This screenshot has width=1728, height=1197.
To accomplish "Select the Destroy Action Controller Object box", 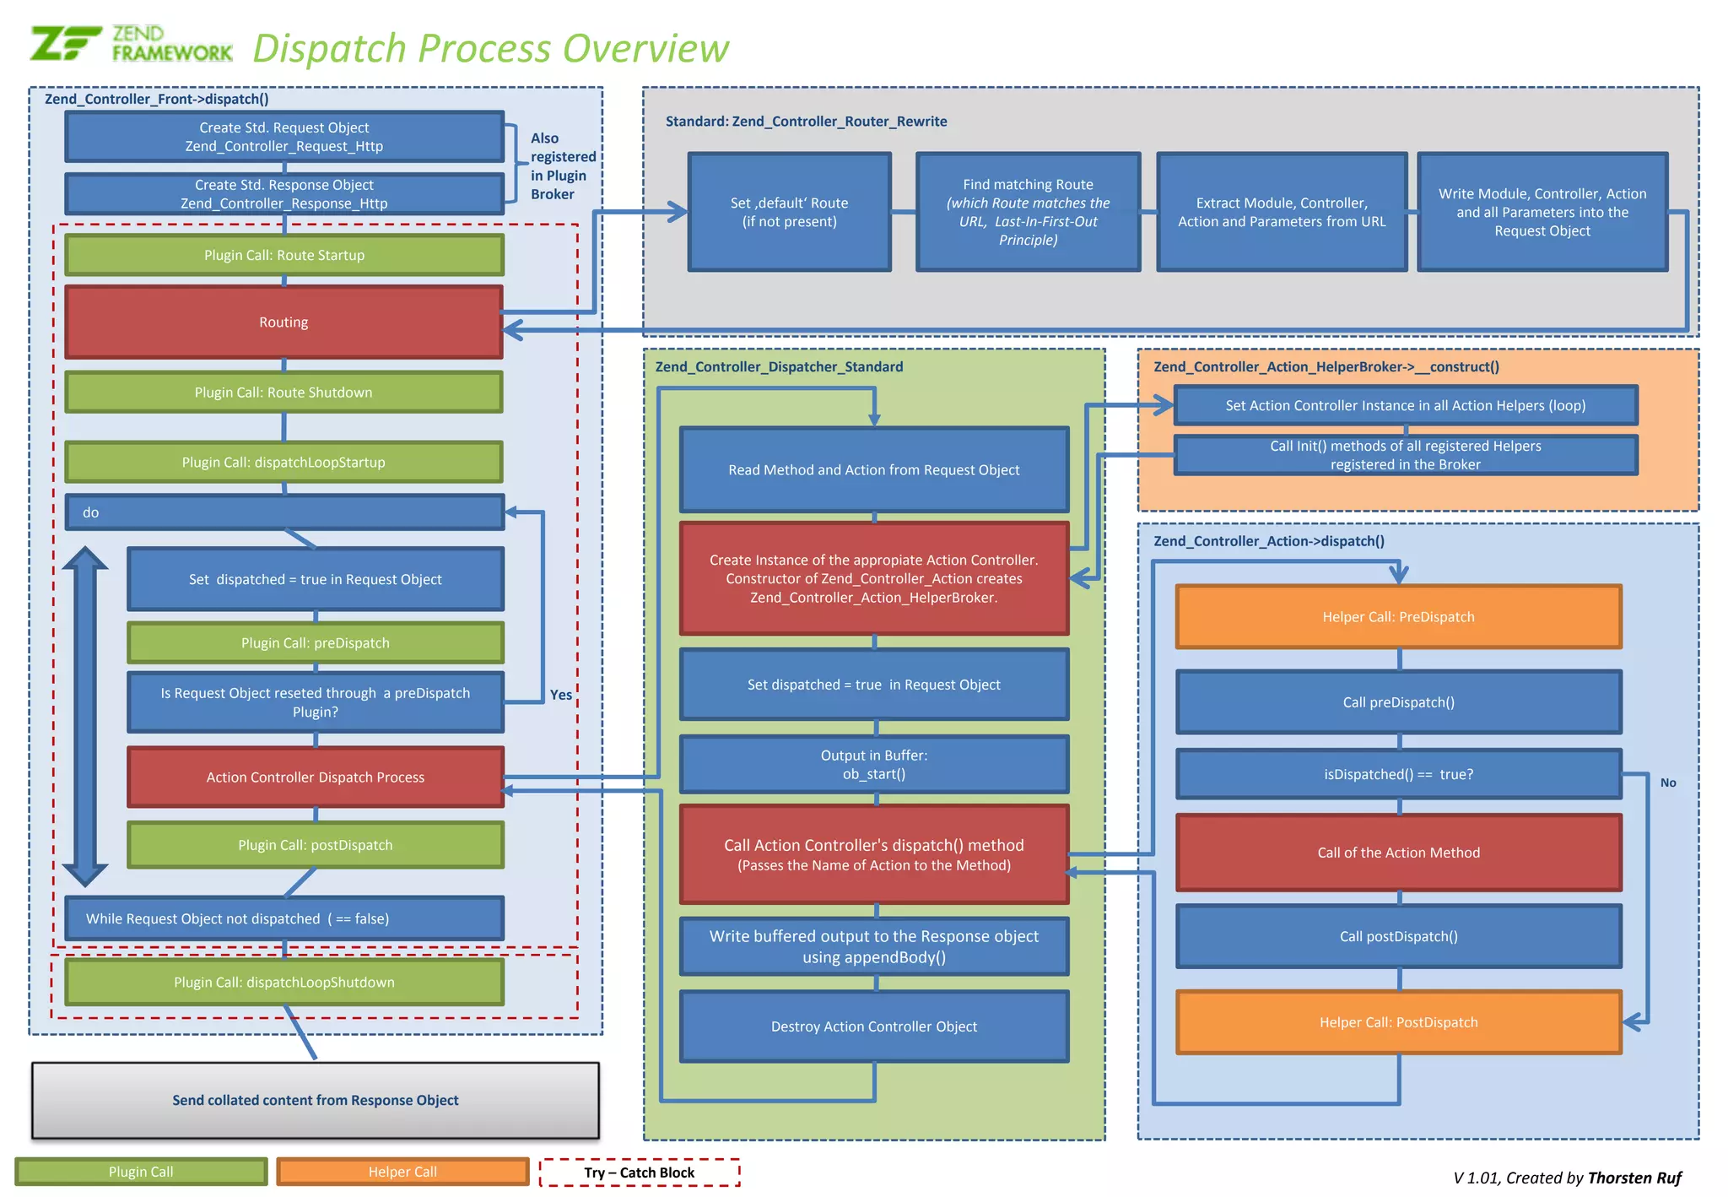I will click(873, 1026).
